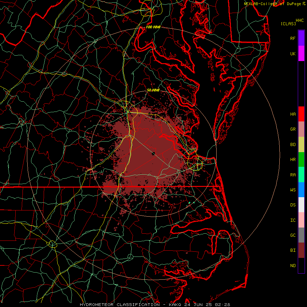
Task: Click the IC legend label
Action: [x=293, y=220]
